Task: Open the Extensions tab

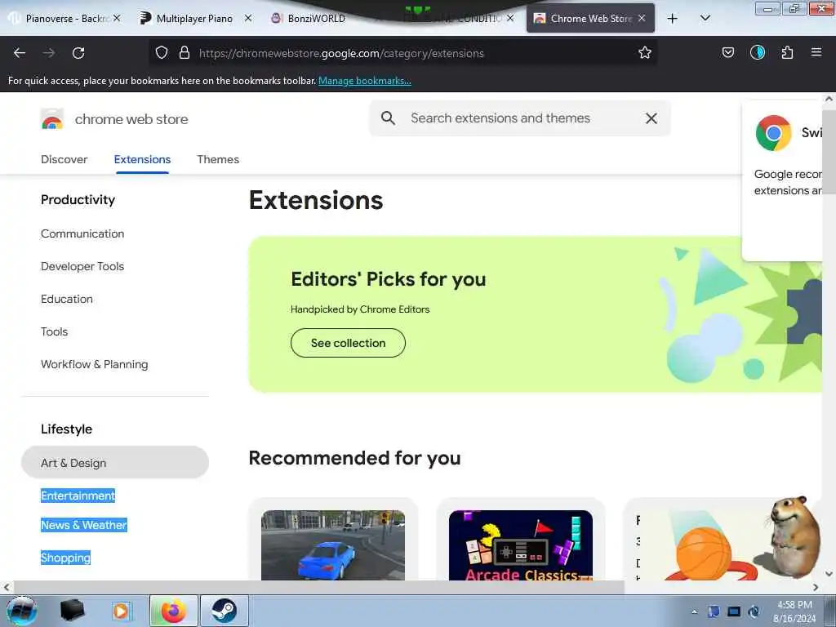Action: tap(142, 159)
